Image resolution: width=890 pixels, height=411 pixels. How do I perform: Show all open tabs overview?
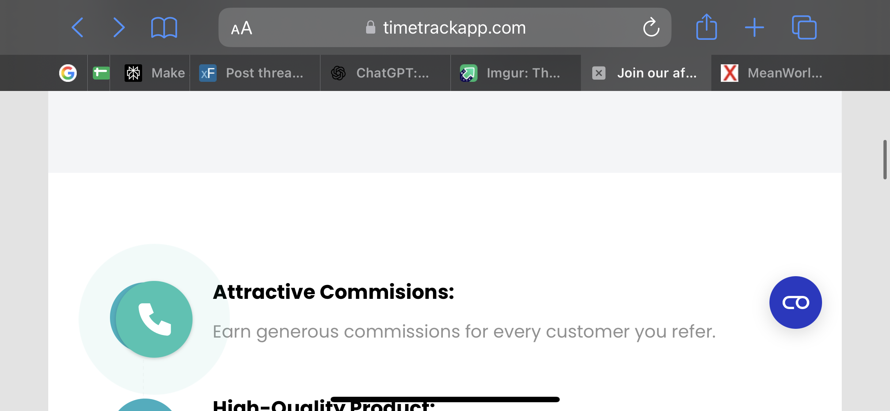click(804, 27)
